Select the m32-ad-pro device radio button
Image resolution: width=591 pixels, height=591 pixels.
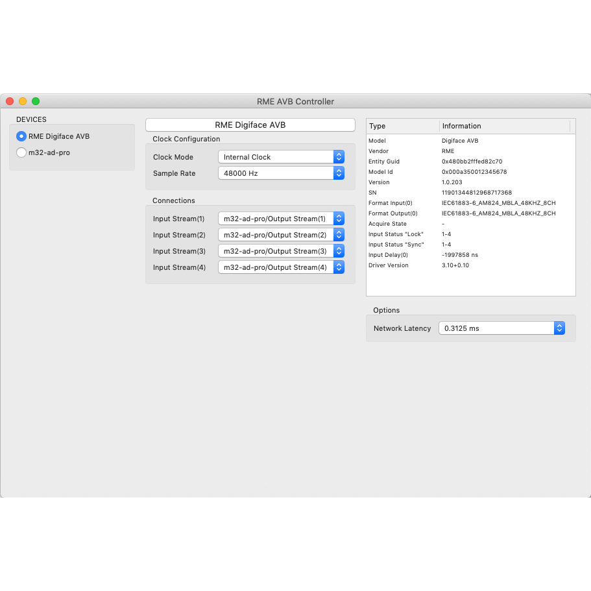tap(21, 152)
